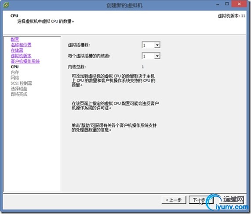Go back to 虚拟机版本 step
The width and height of the screenshot is (251, 214).
coord(21,56)
